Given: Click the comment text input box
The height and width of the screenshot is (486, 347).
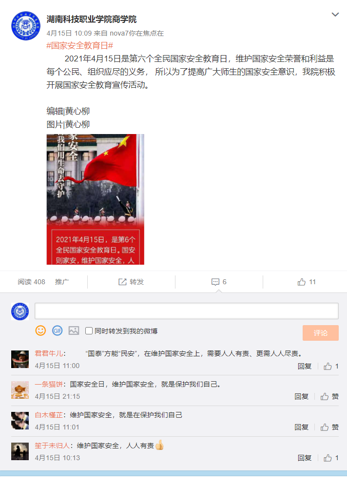Looking at the screenshot, I should coord(187,311).
